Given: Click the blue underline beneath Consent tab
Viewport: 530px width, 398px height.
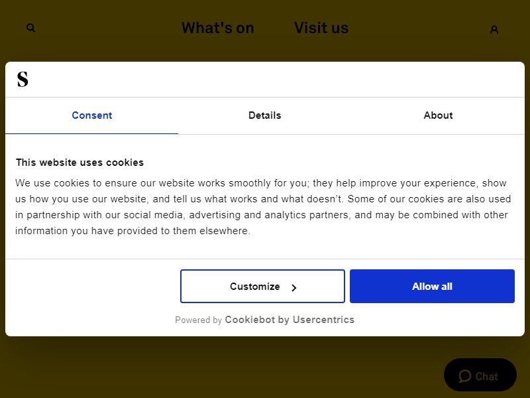Looking at the screenshot, I should 91,133.
